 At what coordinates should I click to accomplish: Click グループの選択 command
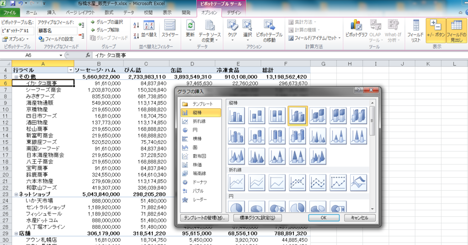click(x=107, y=22)
